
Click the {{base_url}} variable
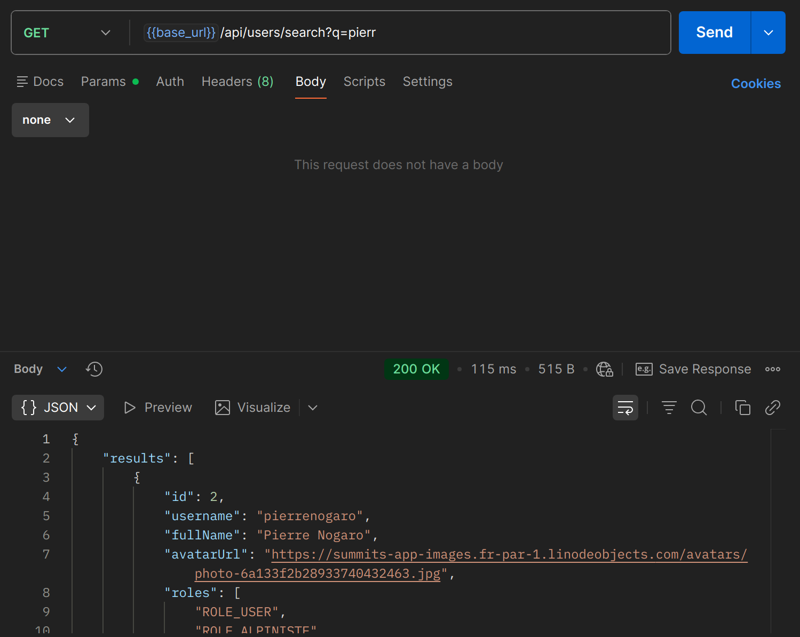click(181, 33)
